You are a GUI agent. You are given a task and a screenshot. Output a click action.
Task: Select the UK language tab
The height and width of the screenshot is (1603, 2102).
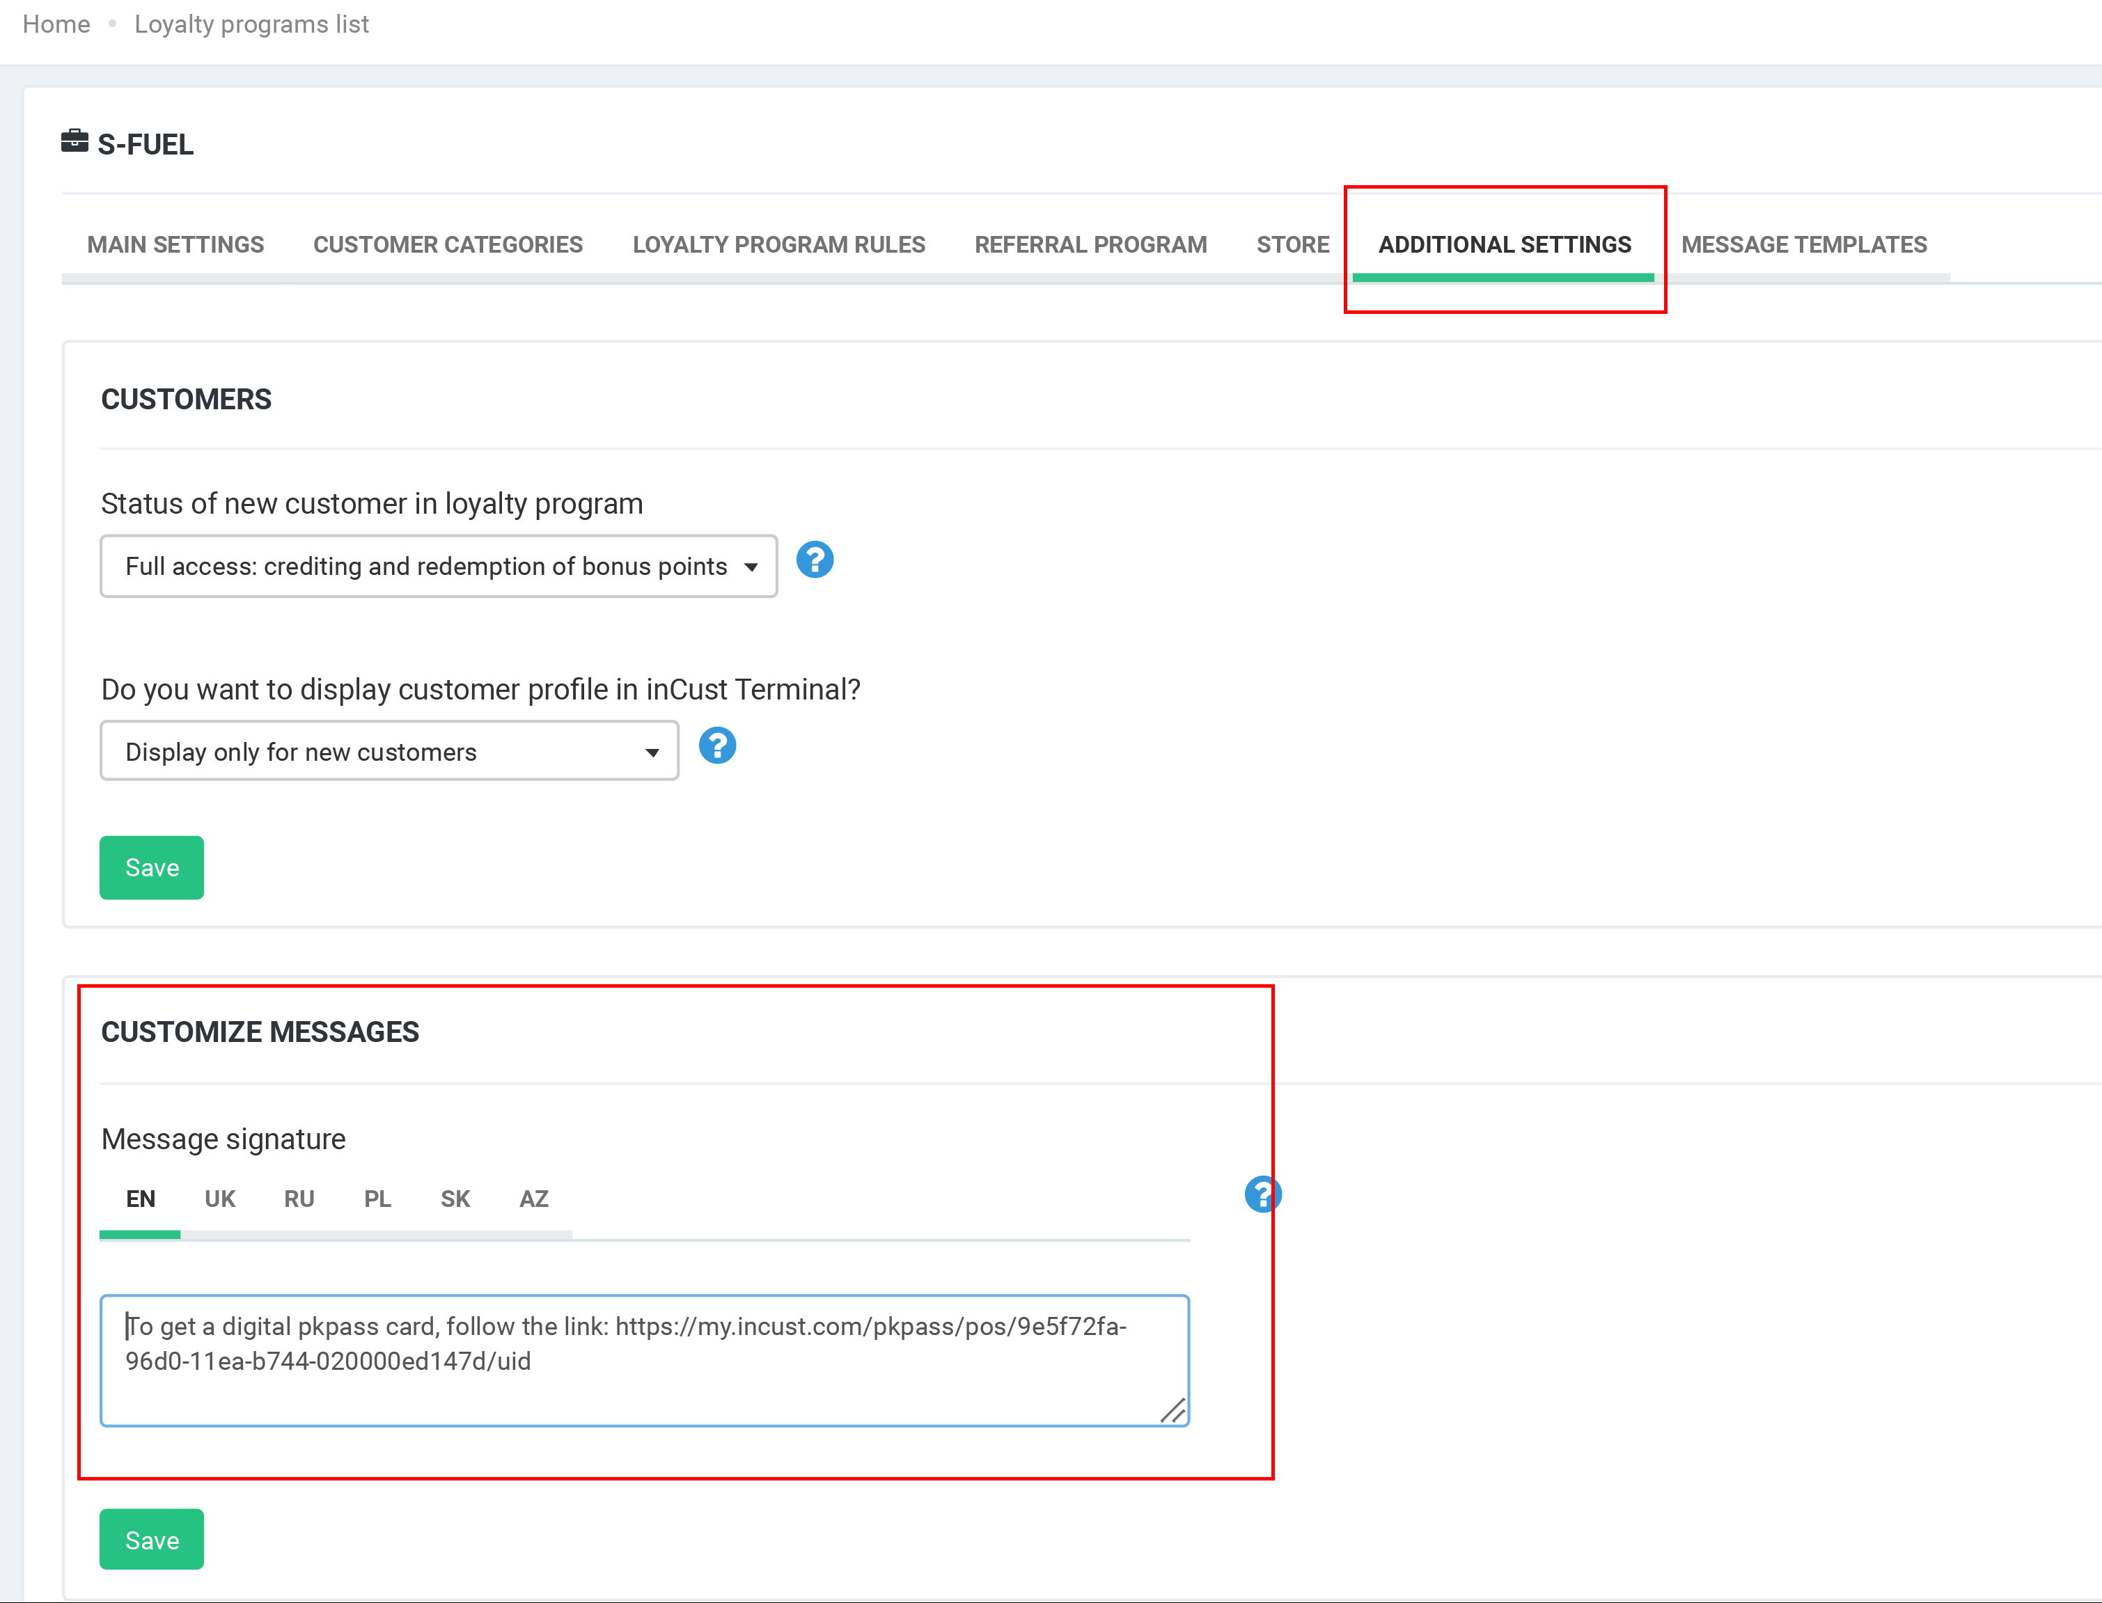tap(219, 1199)
